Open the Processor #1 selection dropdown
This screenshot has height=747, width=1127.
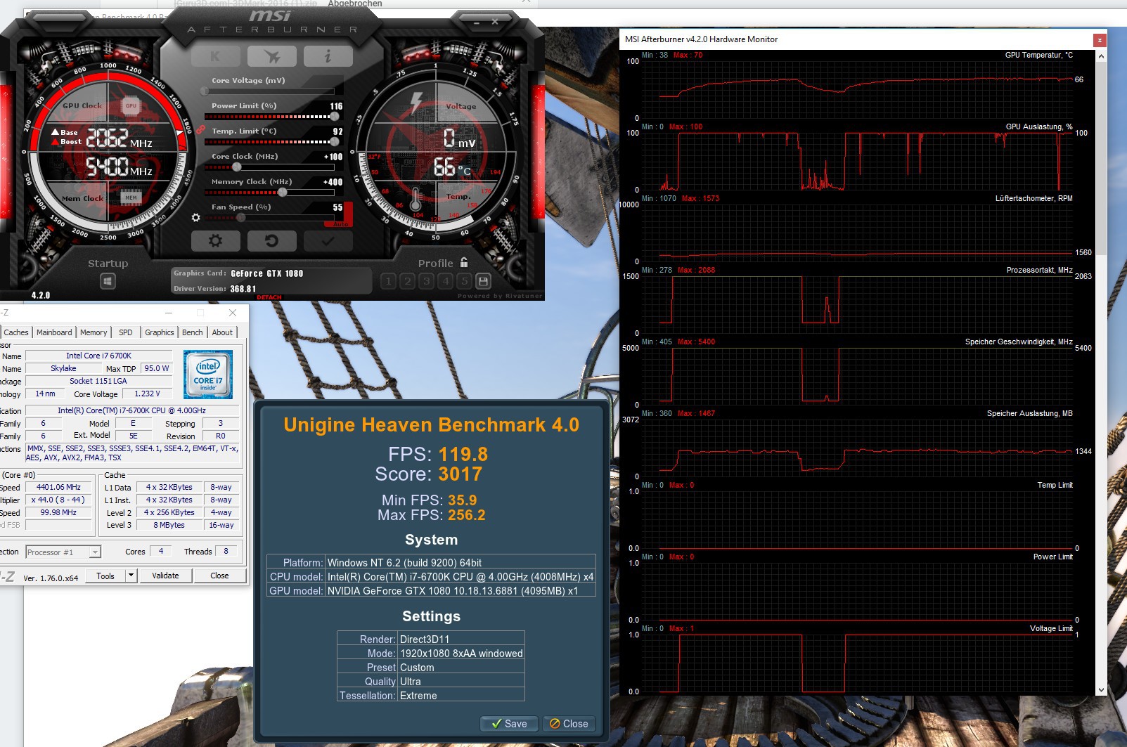pos(63,552)
